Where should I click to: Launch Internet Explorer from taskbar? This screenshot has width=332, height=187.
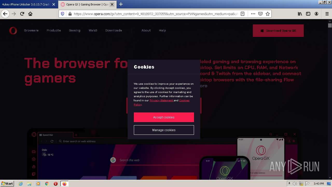21,184
